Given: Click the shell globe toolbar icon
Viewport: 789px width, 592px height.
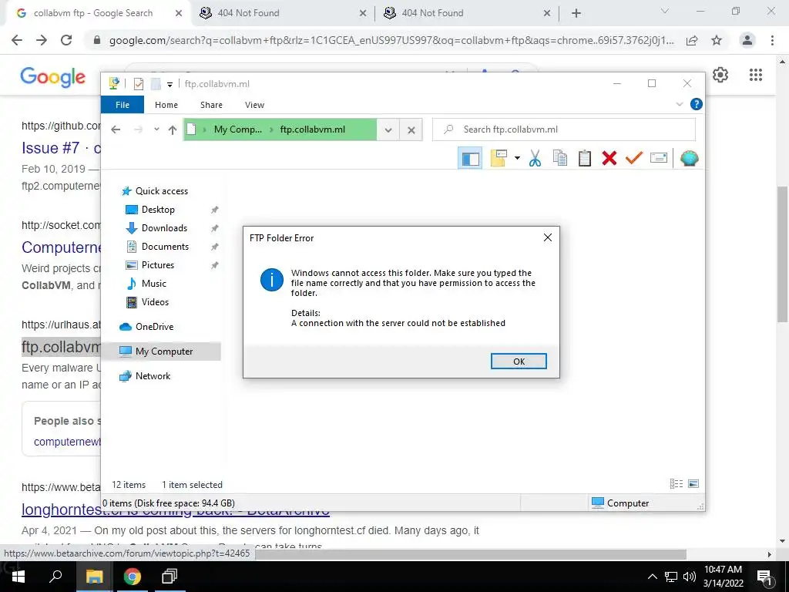Looking at the screenshot, I should click(x=690, y=159).
